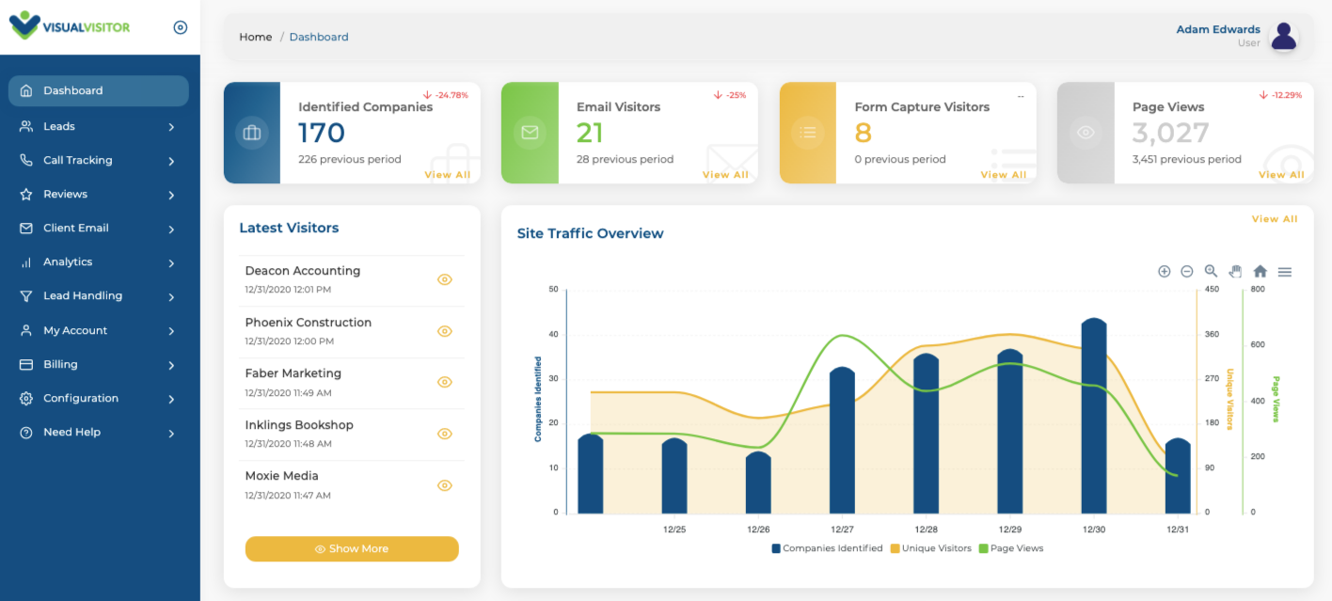Click the Reviews star icon
The width and height of the screenshot is (1332, 601).
click(26, 194)
